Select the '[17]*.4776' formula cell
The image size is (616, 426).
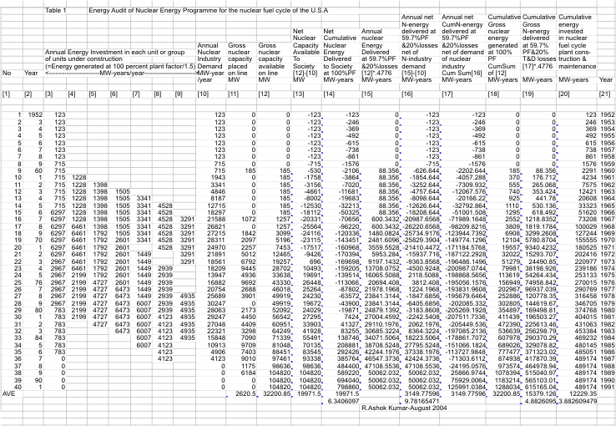(537, 66)
